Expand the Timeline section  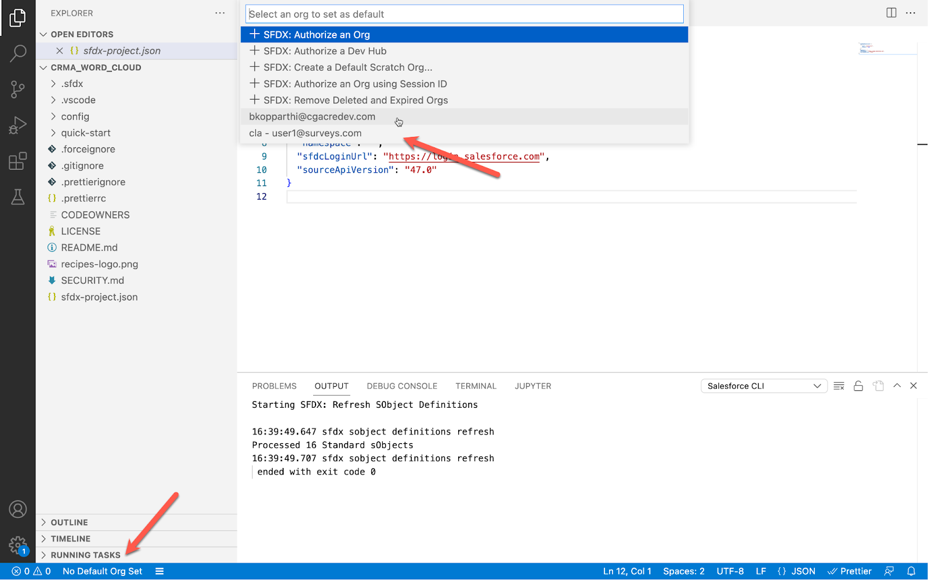click(136, 539)
